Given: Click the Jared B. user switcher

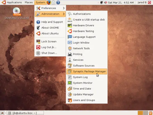Looking at the screenshot, I should click(142, 3).
